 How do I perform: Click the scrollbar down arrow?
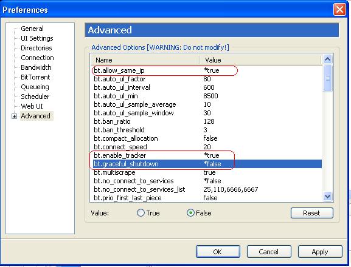click(x=327, y=197)
